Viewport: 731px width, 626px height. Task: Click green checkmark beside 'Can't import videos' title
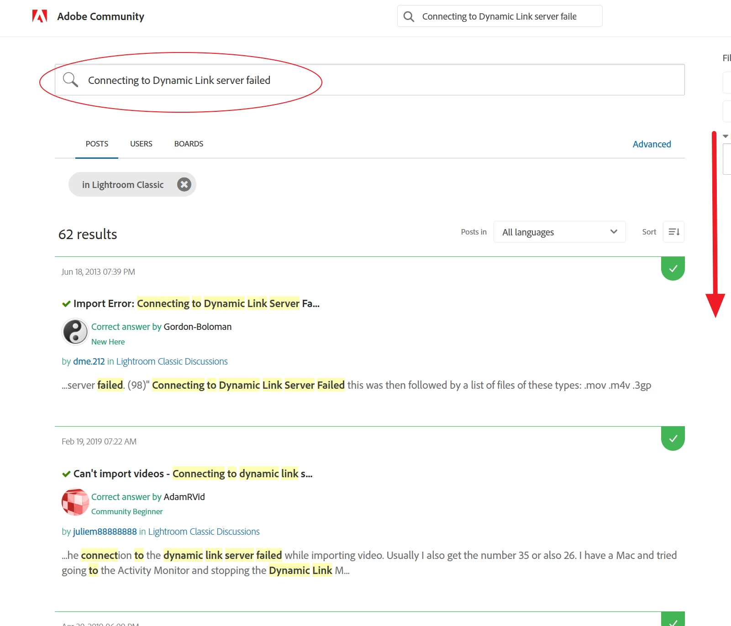[x=66, y=474]
